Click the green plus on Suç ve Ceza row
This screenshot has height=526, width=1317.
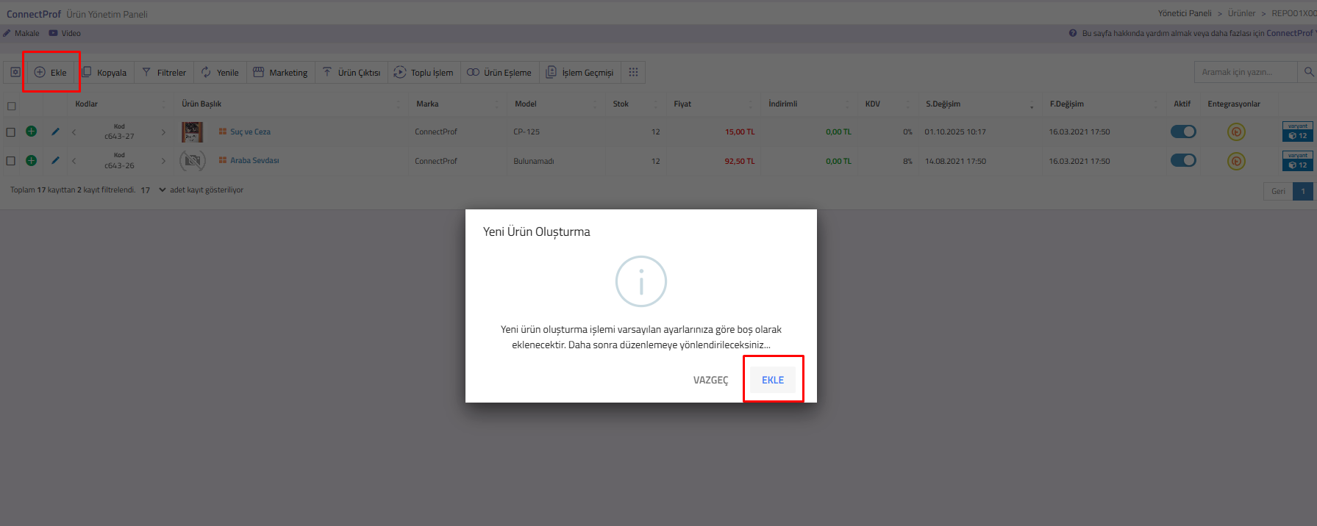click(31, 131)
